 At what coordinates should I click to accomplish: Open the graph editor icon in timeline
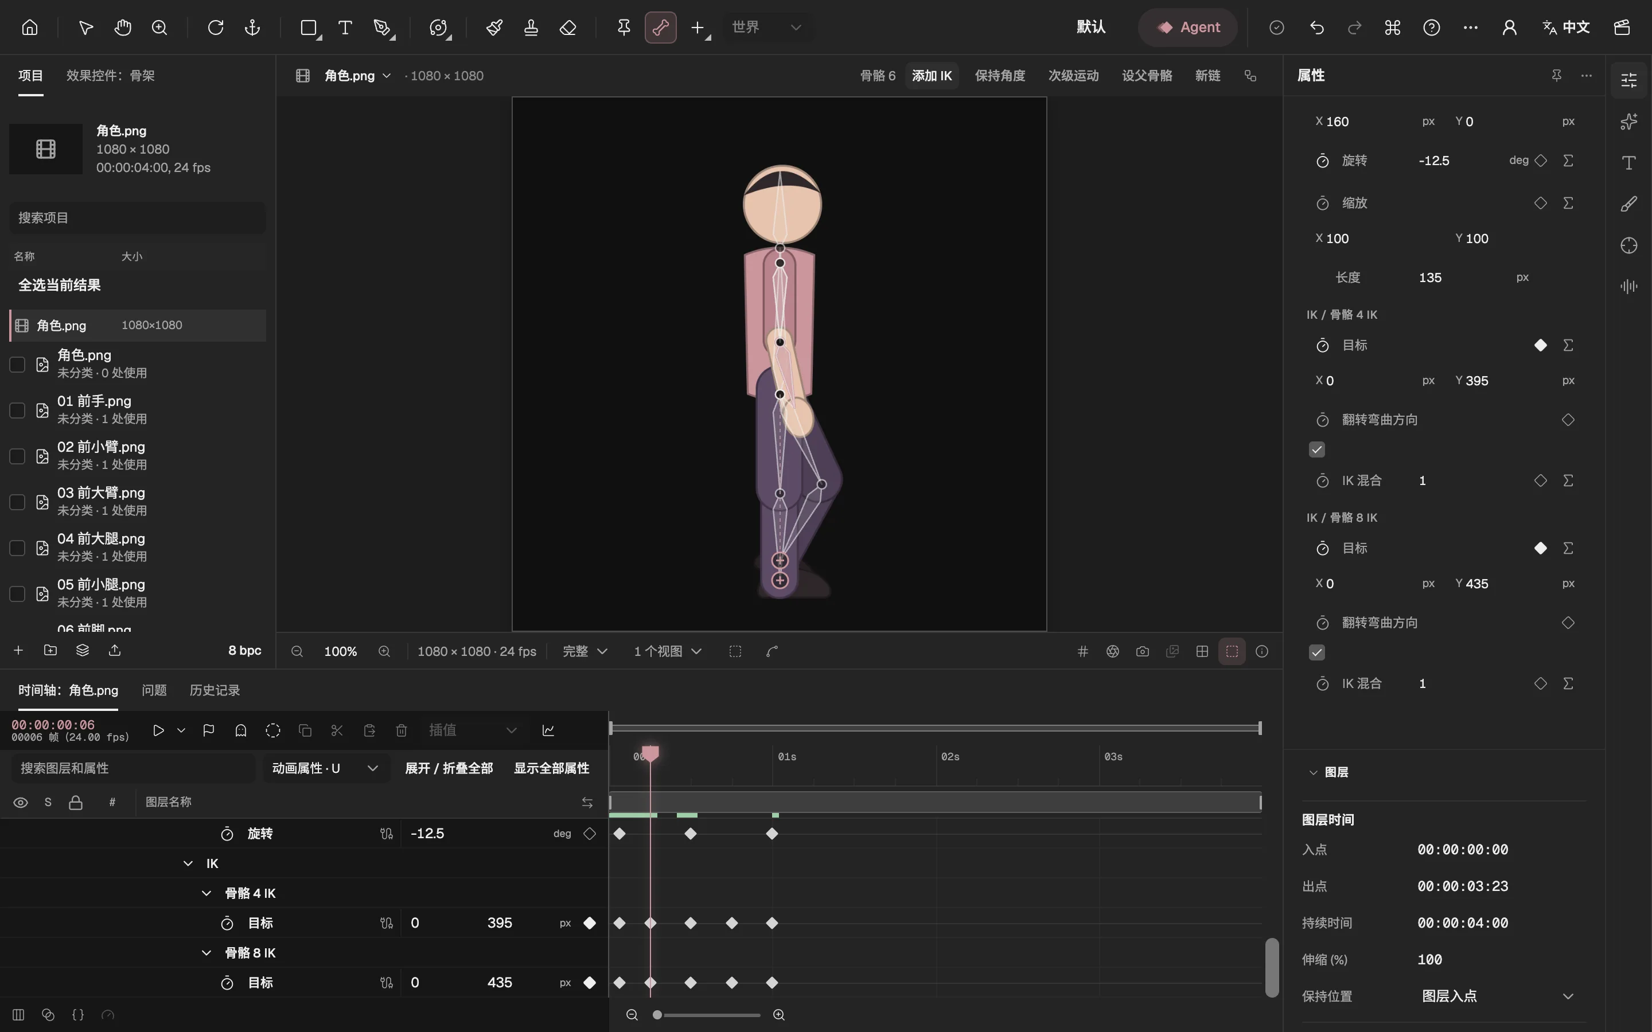[x=548, y=730]
